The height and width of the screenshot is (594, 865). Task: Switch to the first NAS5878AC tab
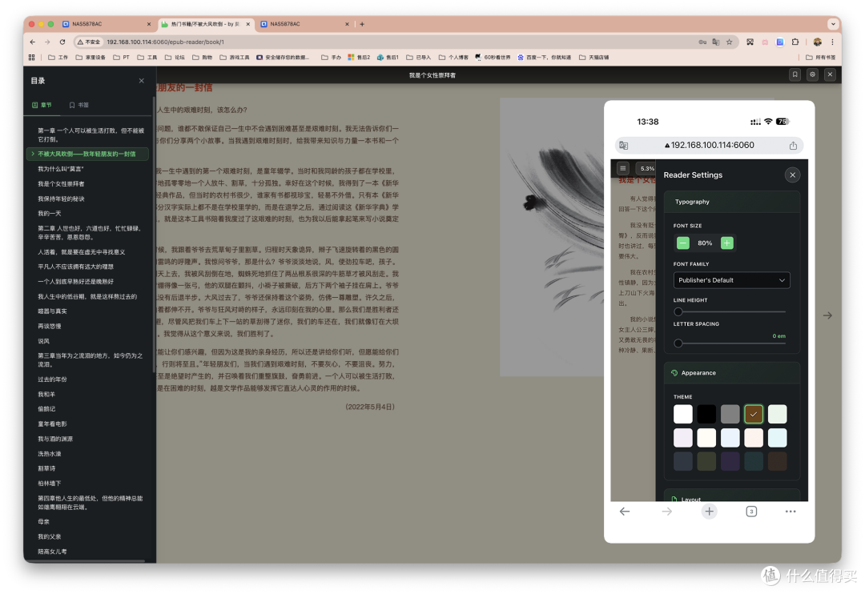pos(106,24)
